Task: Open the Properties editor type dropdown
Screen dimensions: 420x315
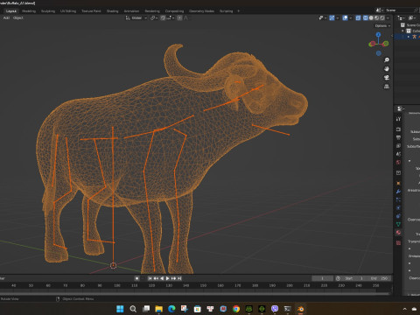Action: click(400, 108)
